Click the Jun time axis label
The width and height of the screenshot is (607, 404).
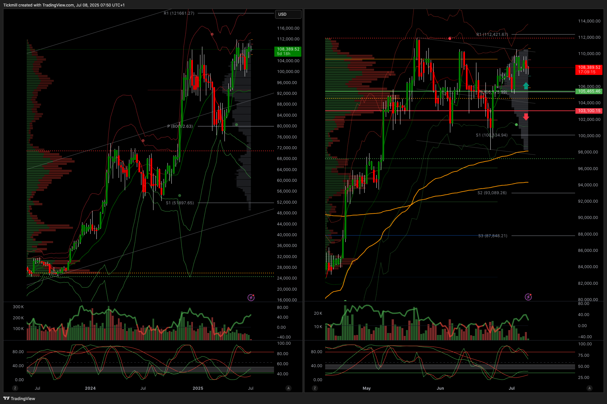[440, 388]
